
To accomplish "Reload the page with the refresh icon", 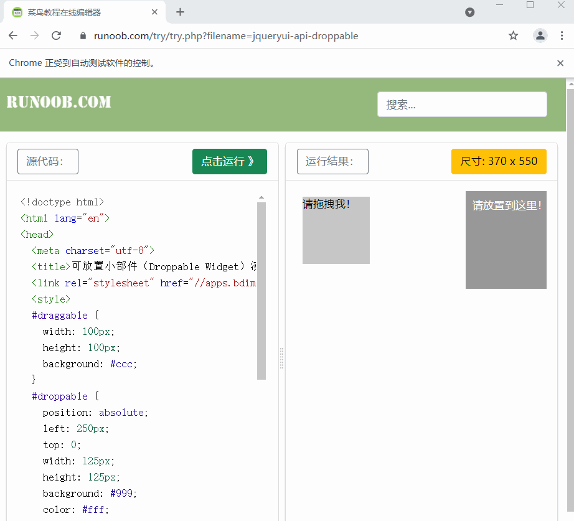I will pyautogui.click(x=56, y=35).
